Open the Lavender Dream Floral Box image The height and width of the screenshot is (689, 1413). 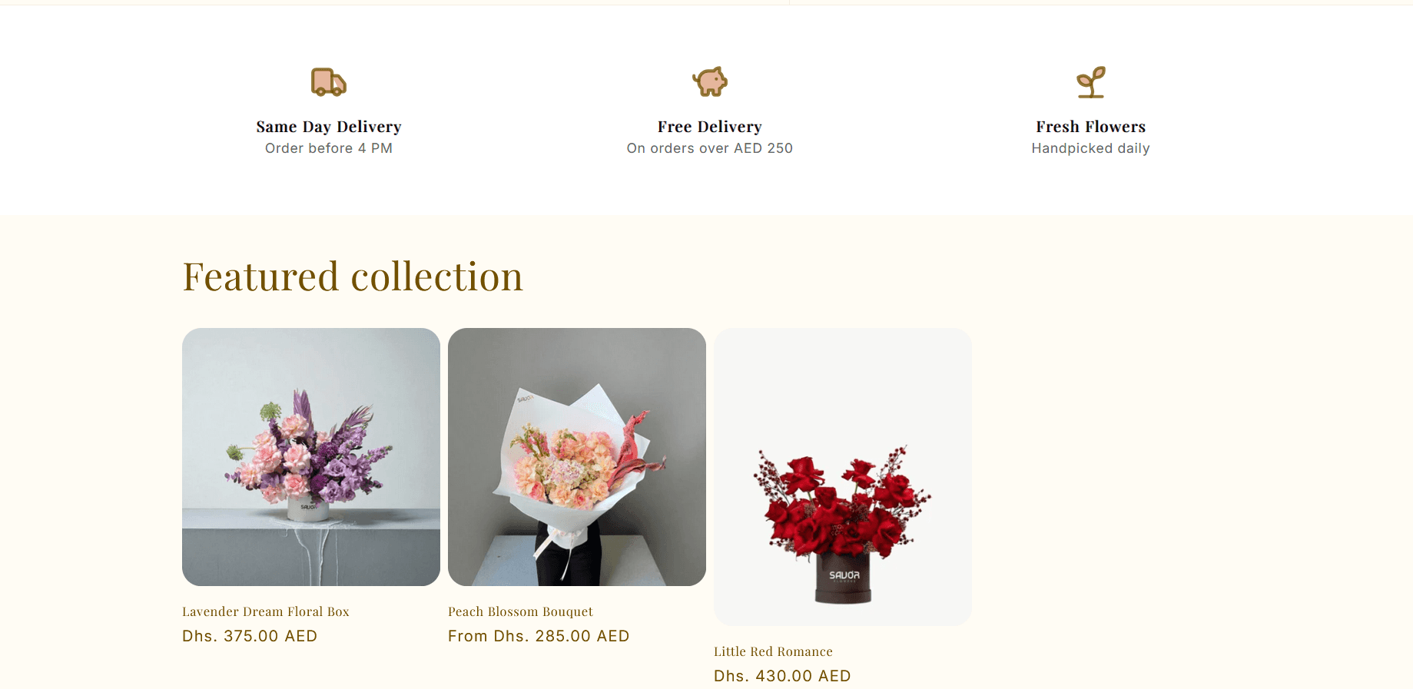311,457
